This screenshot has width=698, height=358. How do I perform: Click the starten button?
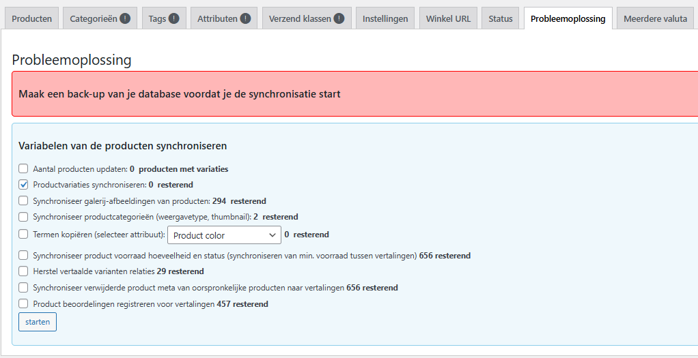click(38, 322)
